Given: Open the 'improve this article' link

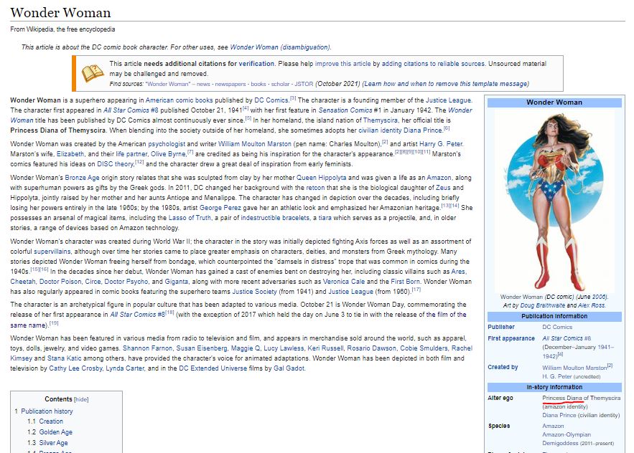Looking at the screenshot, I should 343,64.
